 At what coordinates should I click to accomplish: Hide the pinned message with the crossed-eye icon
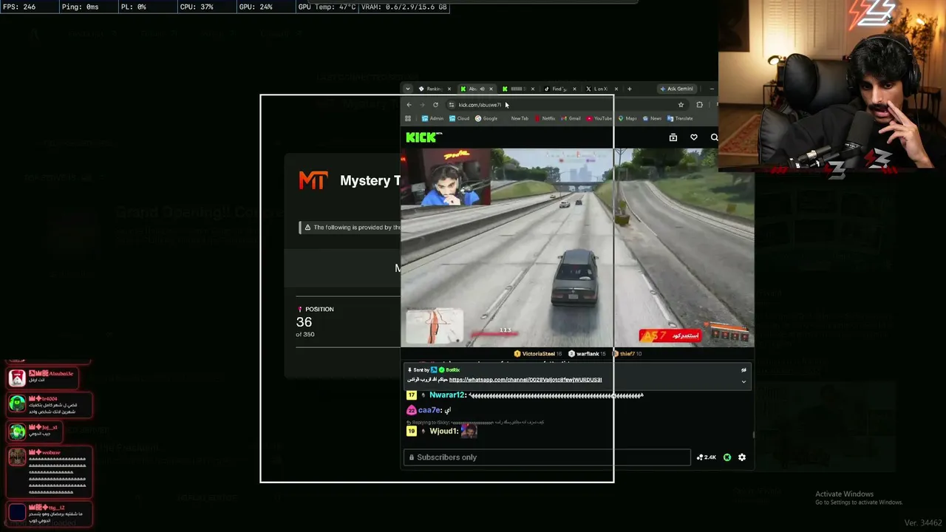743,370
